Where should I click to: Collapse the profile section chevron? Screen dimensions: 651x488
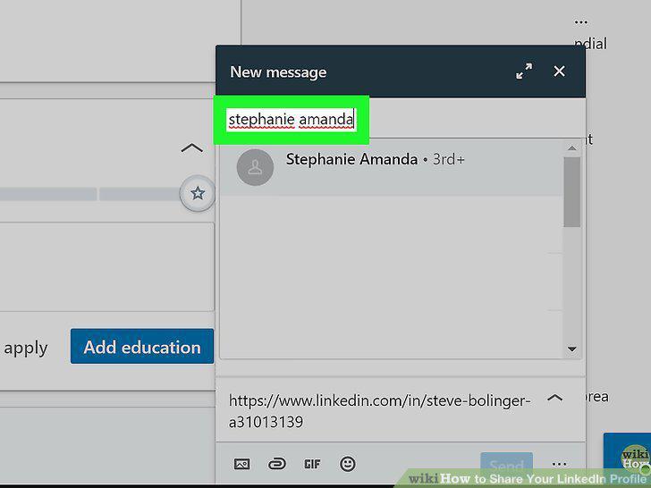(191, 148)
